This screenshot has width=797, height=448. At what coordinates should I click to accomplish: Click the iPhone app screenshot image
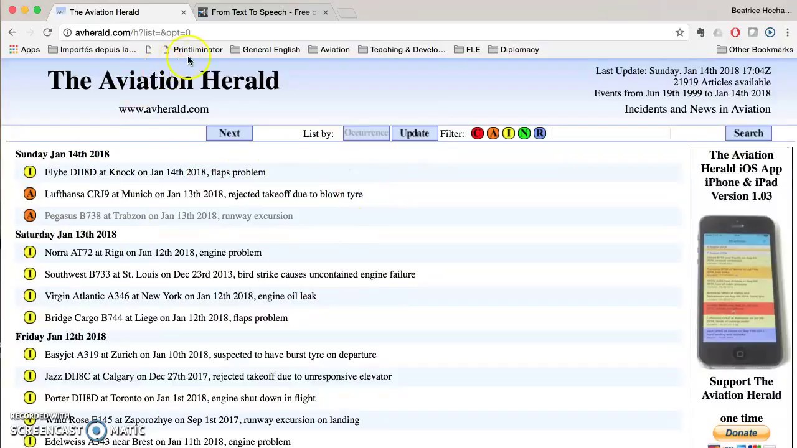coord(741,292)
